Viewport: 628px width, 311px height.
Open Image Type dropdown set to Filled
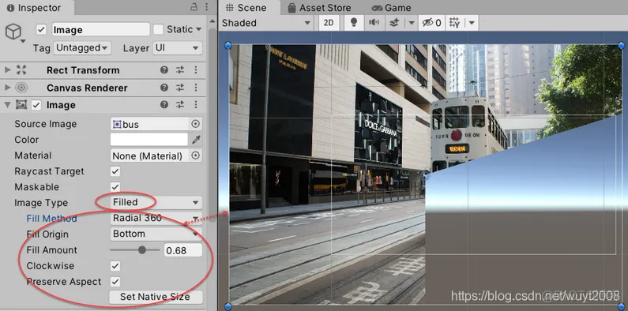[x=156, y=203]
